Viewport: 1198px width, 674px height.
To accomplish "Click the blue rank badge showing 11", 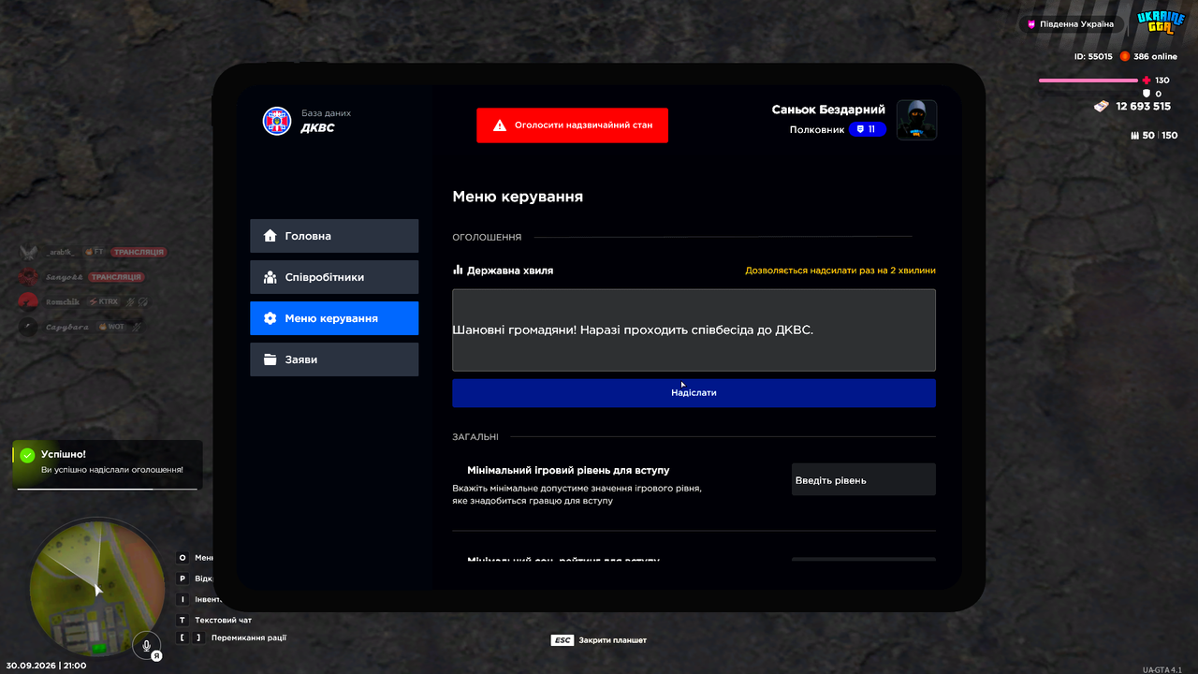I will click(x=868, y=129).
